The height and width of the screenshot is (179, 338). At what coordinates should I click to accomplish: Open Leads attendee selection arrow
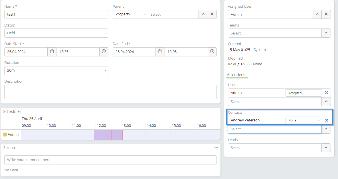point(326,148)
